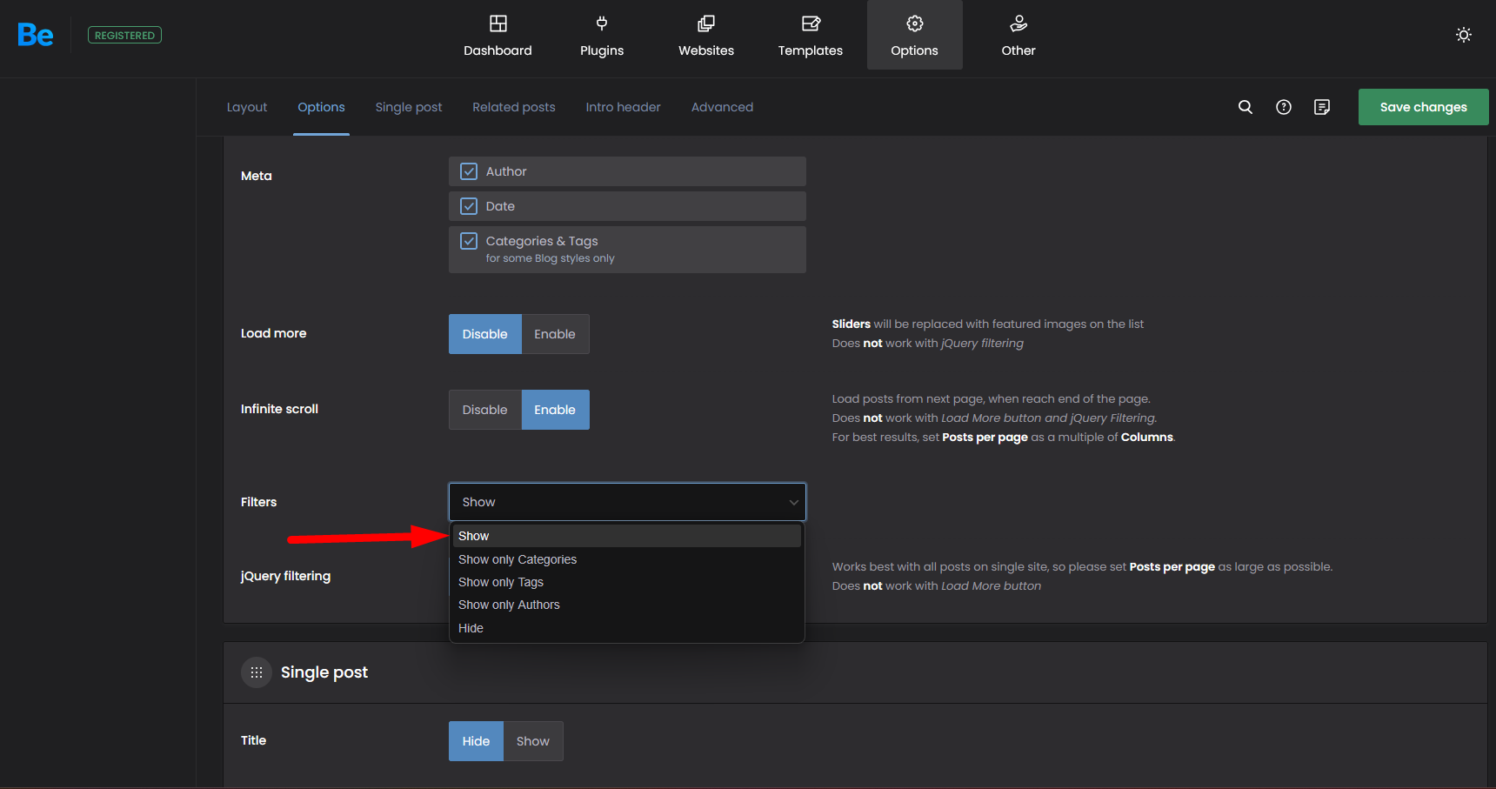Set Load more to Enable
Image resolution: width=1496 pixels, height=789 pixels.
pos(555,334)
